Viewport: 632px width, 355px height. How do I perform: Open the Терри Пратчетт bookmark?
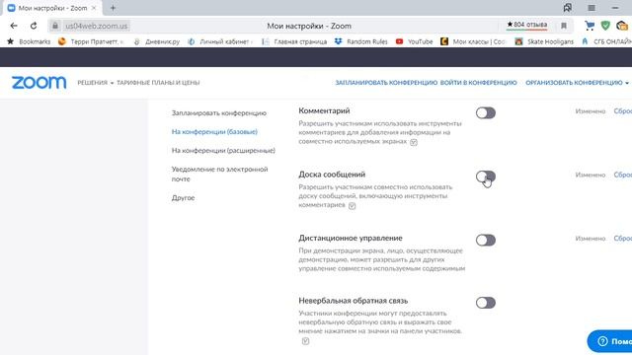[91, 41]
